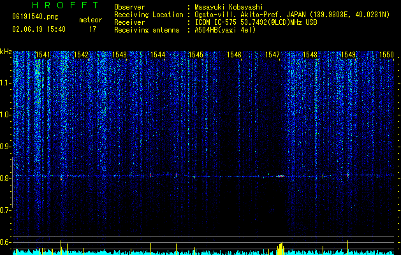Click the 1546 time marker
The image size is (401, 255).
pyautogui.click(x=234, y=55)
